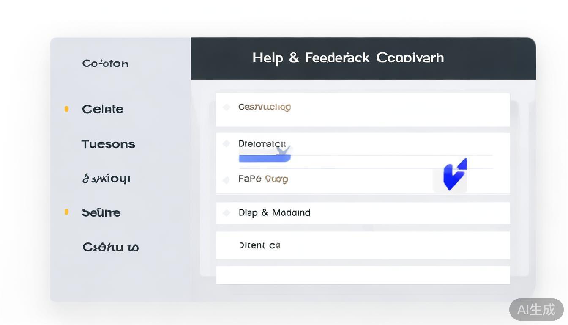Click the AI生成 watermark badge

(536, 309)
